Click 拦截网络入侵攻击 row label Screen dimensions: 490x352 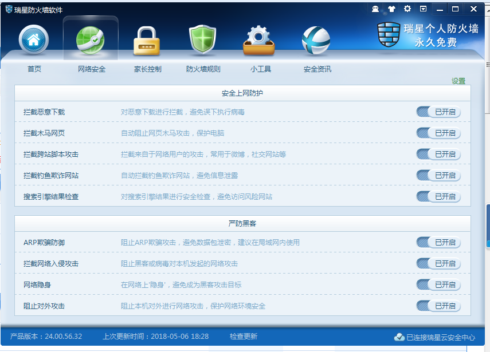[51, 264]
